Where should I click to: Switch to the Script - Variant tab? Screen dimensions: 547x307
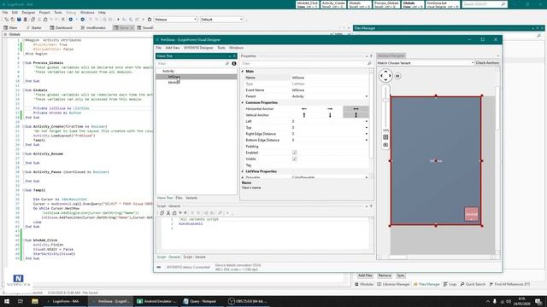[x=194, y=258]
